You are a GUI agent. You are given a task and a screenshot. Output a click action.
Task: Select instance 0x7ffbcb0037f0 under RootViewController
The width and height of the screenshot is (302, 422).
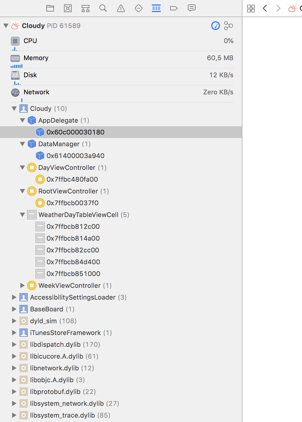point(72,203)
